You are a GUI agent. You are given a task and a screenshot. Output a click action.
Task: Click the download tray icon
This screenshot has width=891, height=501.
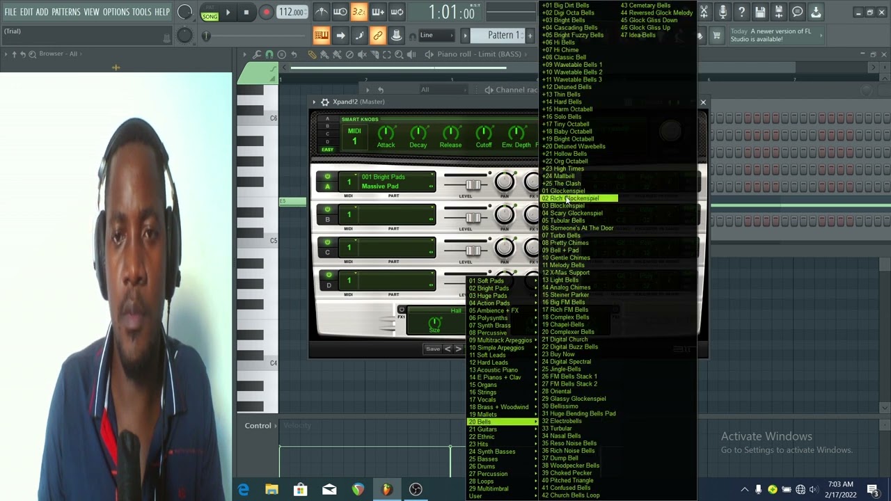(816, 12)
